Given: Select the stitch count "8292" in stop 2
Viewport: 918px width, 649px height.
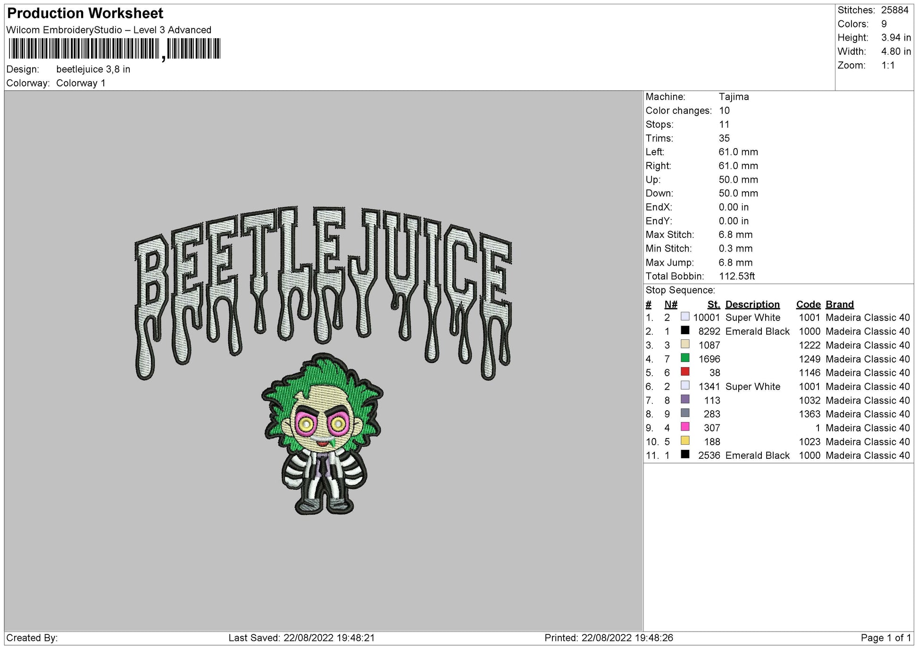Looking at the screenshot, I should click(709, 331).
